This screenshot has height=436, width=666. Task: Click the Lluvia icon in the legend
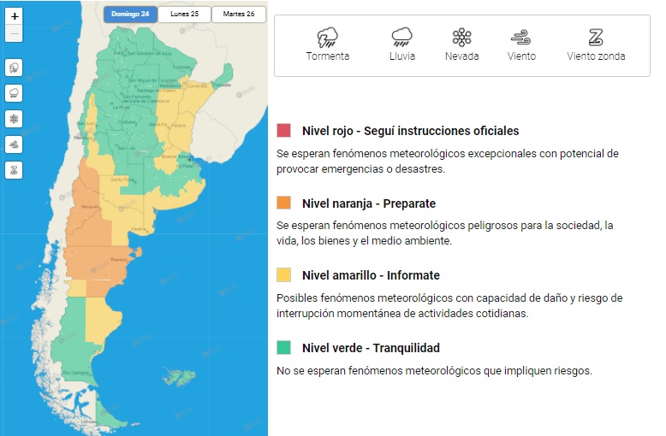pos(401,38)
